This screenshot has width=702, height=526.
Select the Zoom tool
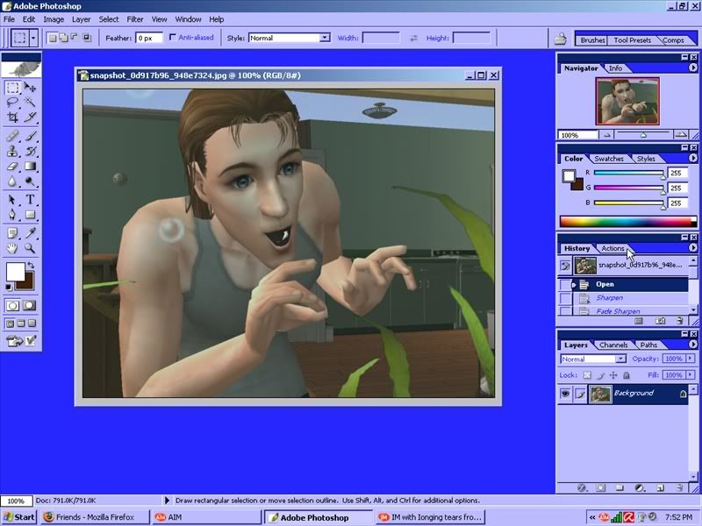coord(30,248)
